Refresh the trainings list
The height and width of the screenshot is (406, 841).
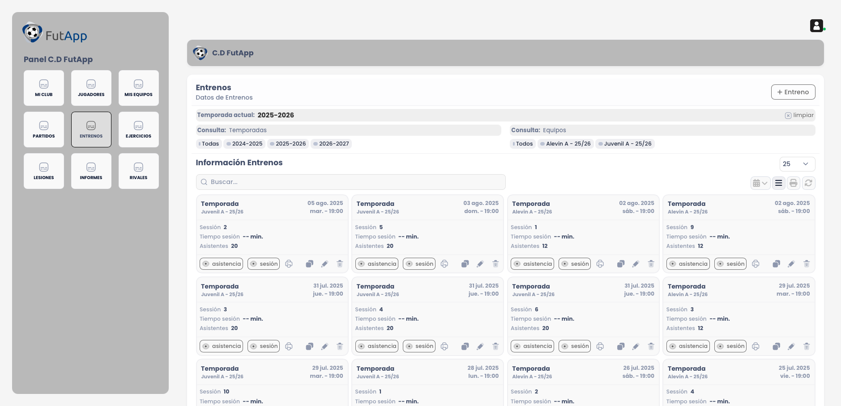pos(808,183)
